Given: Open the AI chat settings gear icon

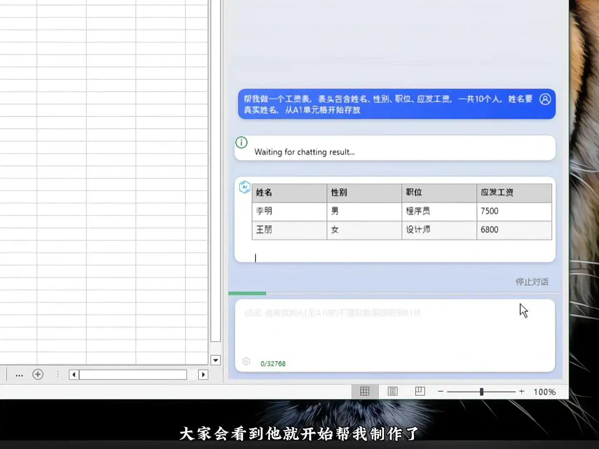Looking at the screenshot, I should tap(246, 361).
